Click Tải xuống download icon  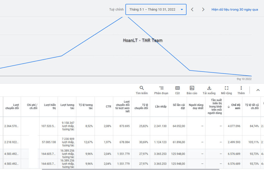[x=209, y=90]
